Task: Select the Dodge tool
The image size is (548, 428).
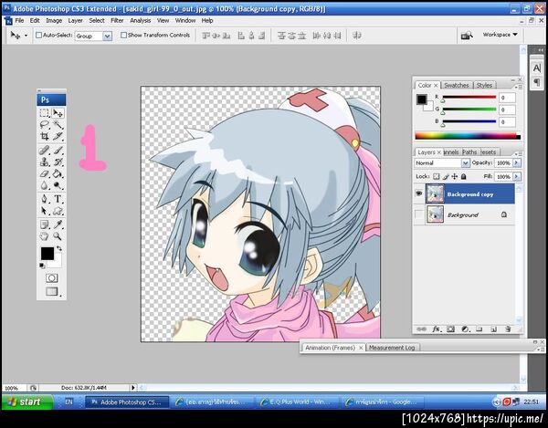Action: 58,185
